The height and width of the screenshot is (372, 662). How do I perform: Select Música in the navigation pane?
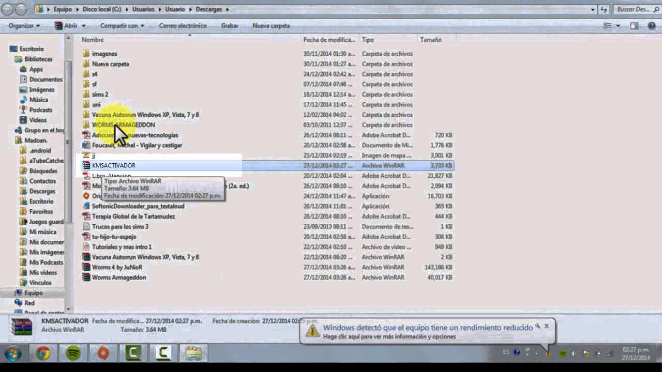tap(38, 100)
